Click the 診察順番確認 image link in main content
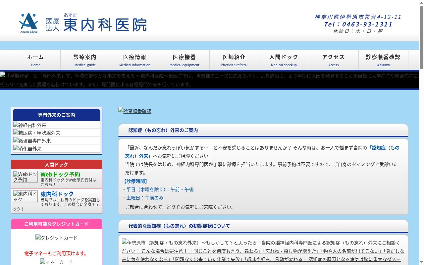The height and width of the screenshot is (265, 424). coord(135,111)
